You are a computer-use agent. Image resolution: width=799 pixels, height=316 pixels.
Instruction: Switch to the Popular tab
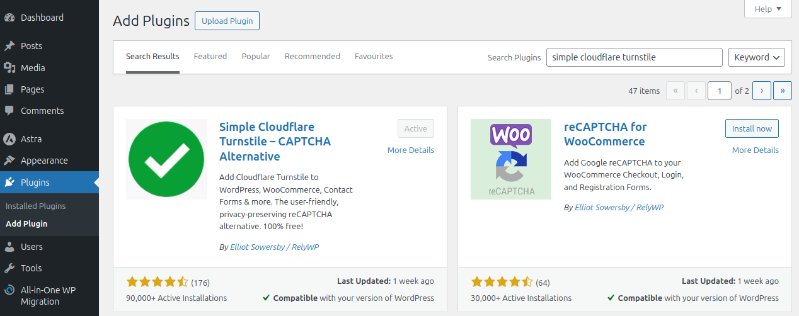point(256,57)
